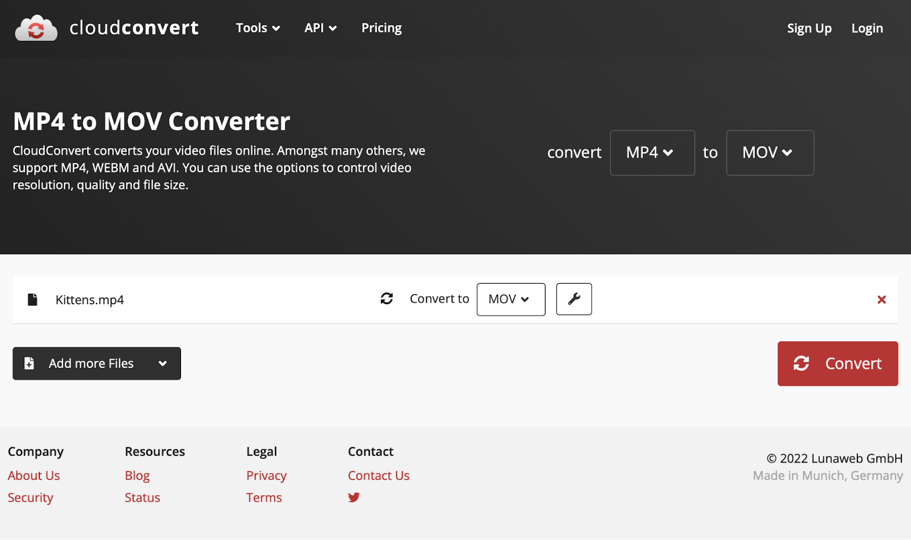Image resolution: width=911 pixels, height=540 pixels.
Task: Expand the Add more Files arrow
Action: coord(163,363)
